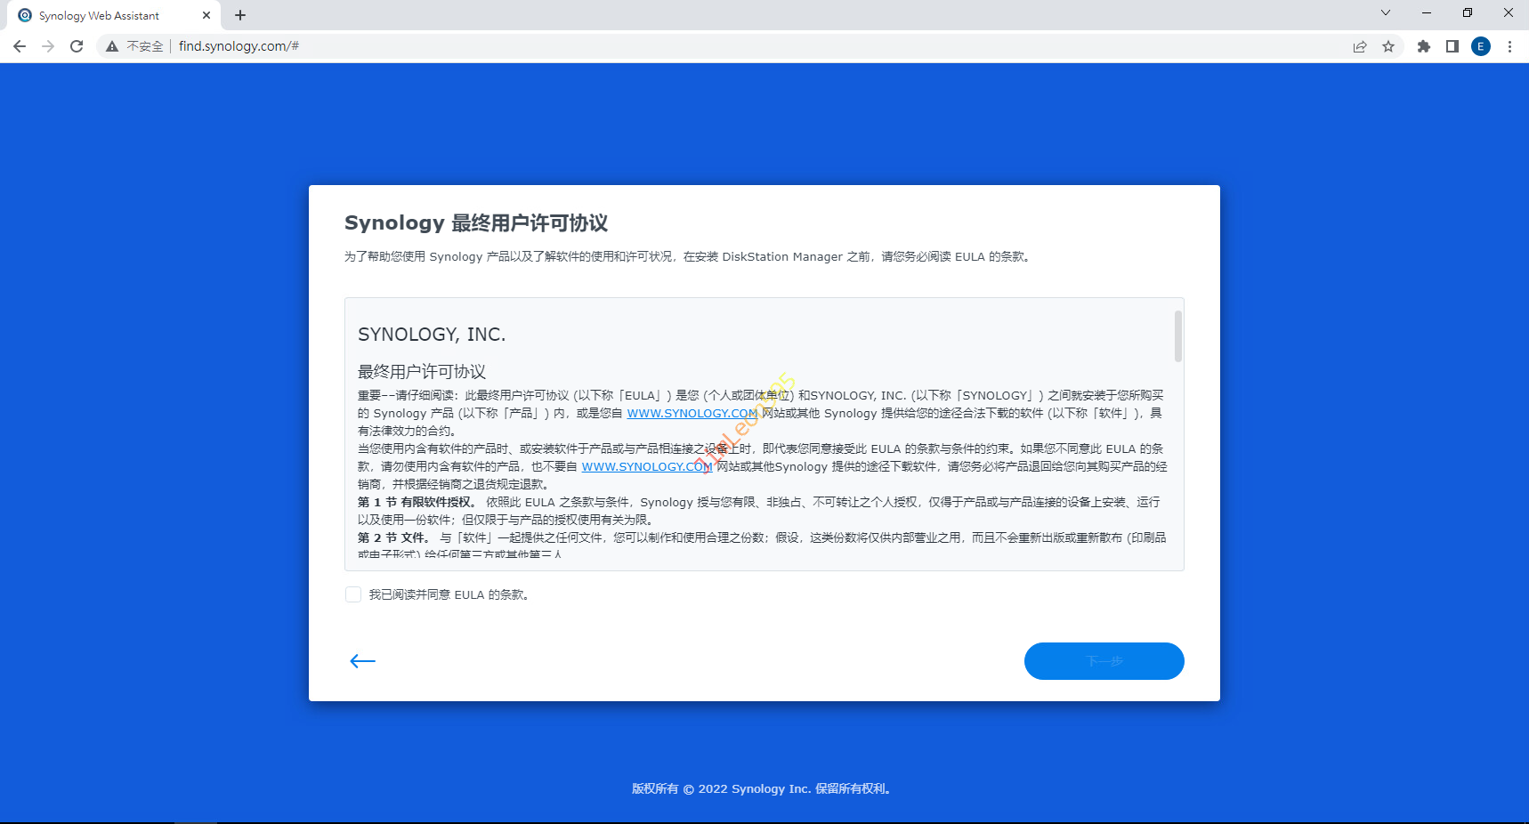Click the browser forward arrow
Image resolution: width=1529 pixels, height=824 pixels.
click(x=48, y=46)
